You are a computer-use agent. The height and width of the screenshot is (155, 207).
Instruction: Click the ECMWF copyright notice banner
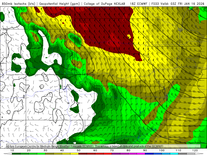tap(104, 146)
